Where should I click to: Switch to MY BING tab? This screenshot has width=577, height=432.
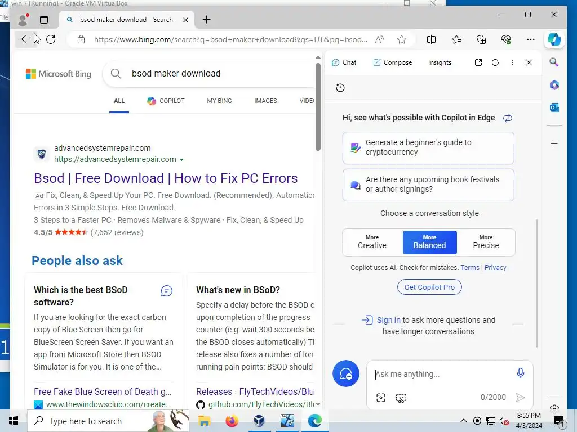point(219,101)
